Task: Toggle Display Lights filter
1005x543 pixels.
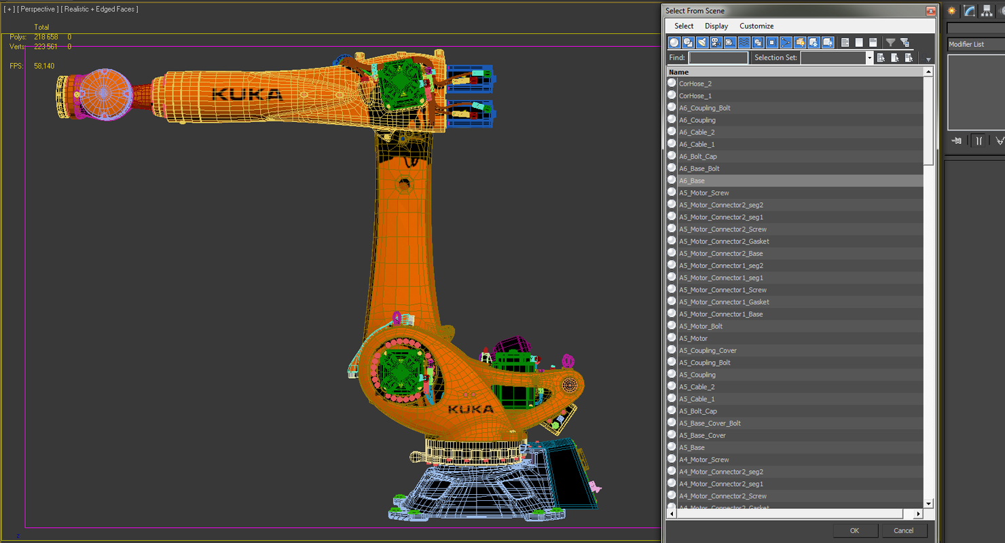Action: pyautogui.click(x=702, y=42)
